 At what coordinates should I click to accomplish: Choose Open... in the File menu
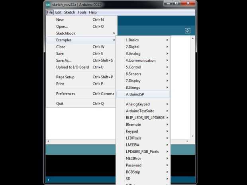click(x=81, y=26)
